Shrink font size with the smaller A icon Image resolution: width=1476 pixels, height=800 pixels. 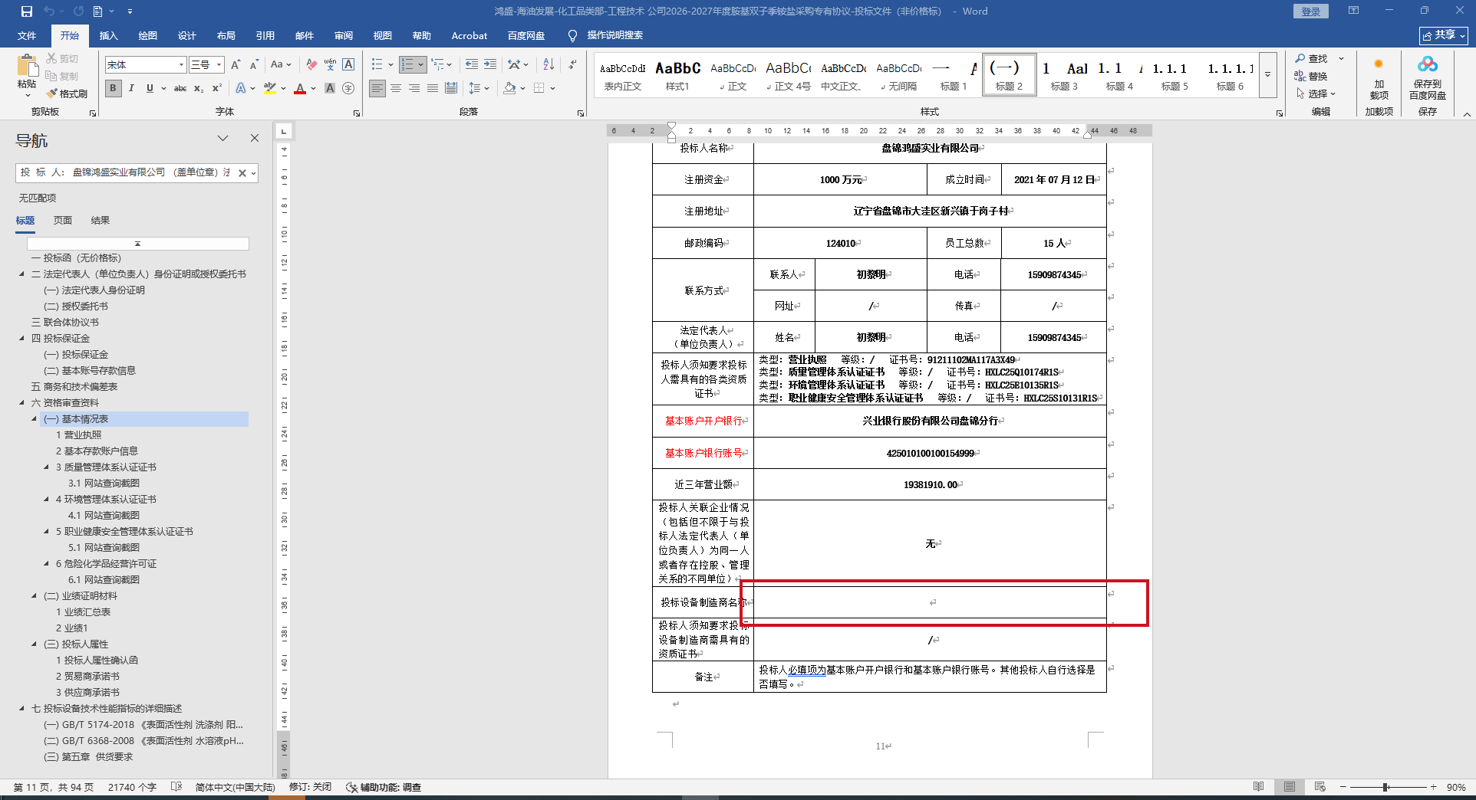click(254, 65)
